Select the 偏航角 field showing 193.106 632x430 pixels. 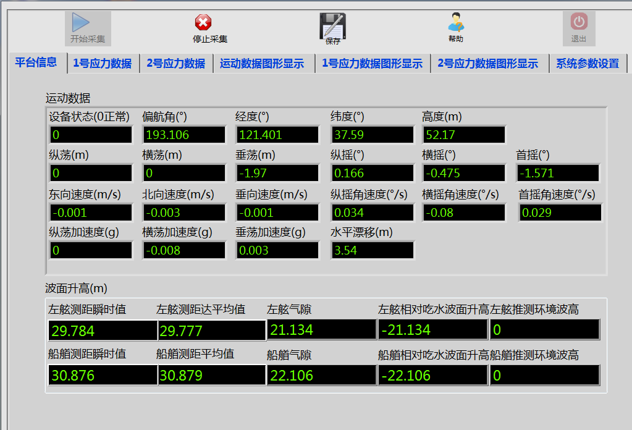[x=184, y=135]
